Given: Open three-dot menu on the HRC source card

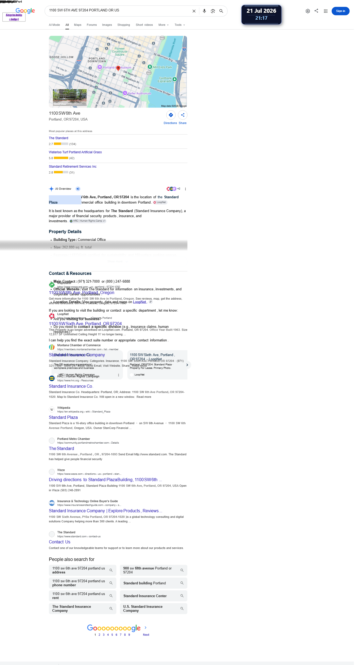Looking at the screenshot, I should pyautogui.click(x=118, y=375).
